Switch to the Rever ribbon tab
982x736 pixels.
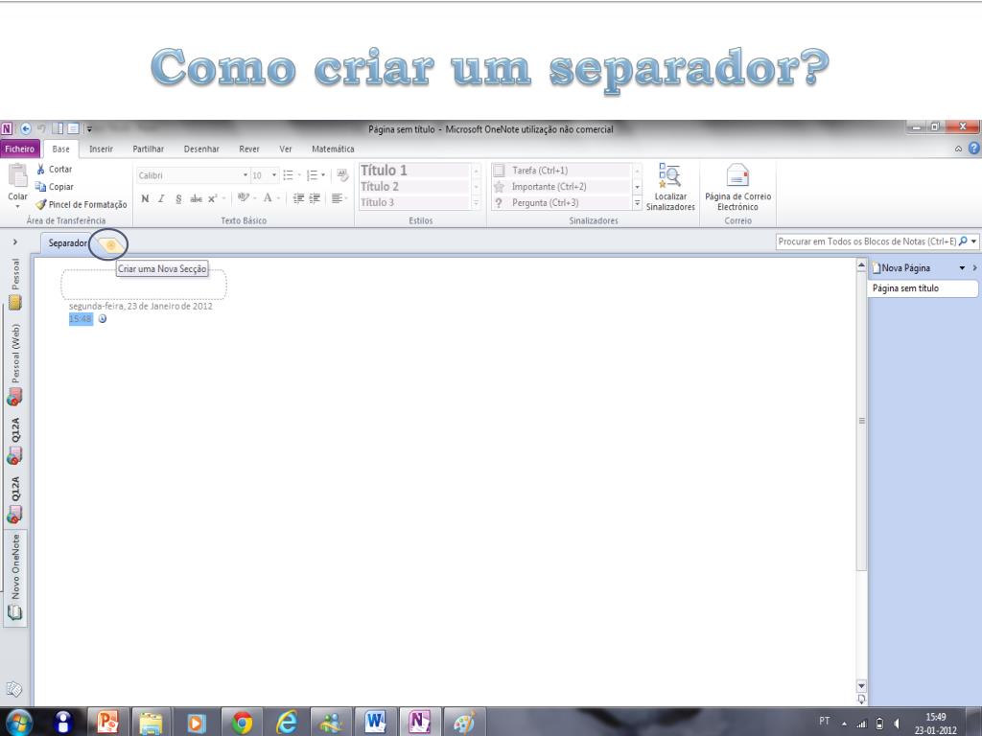click(249, 149)
